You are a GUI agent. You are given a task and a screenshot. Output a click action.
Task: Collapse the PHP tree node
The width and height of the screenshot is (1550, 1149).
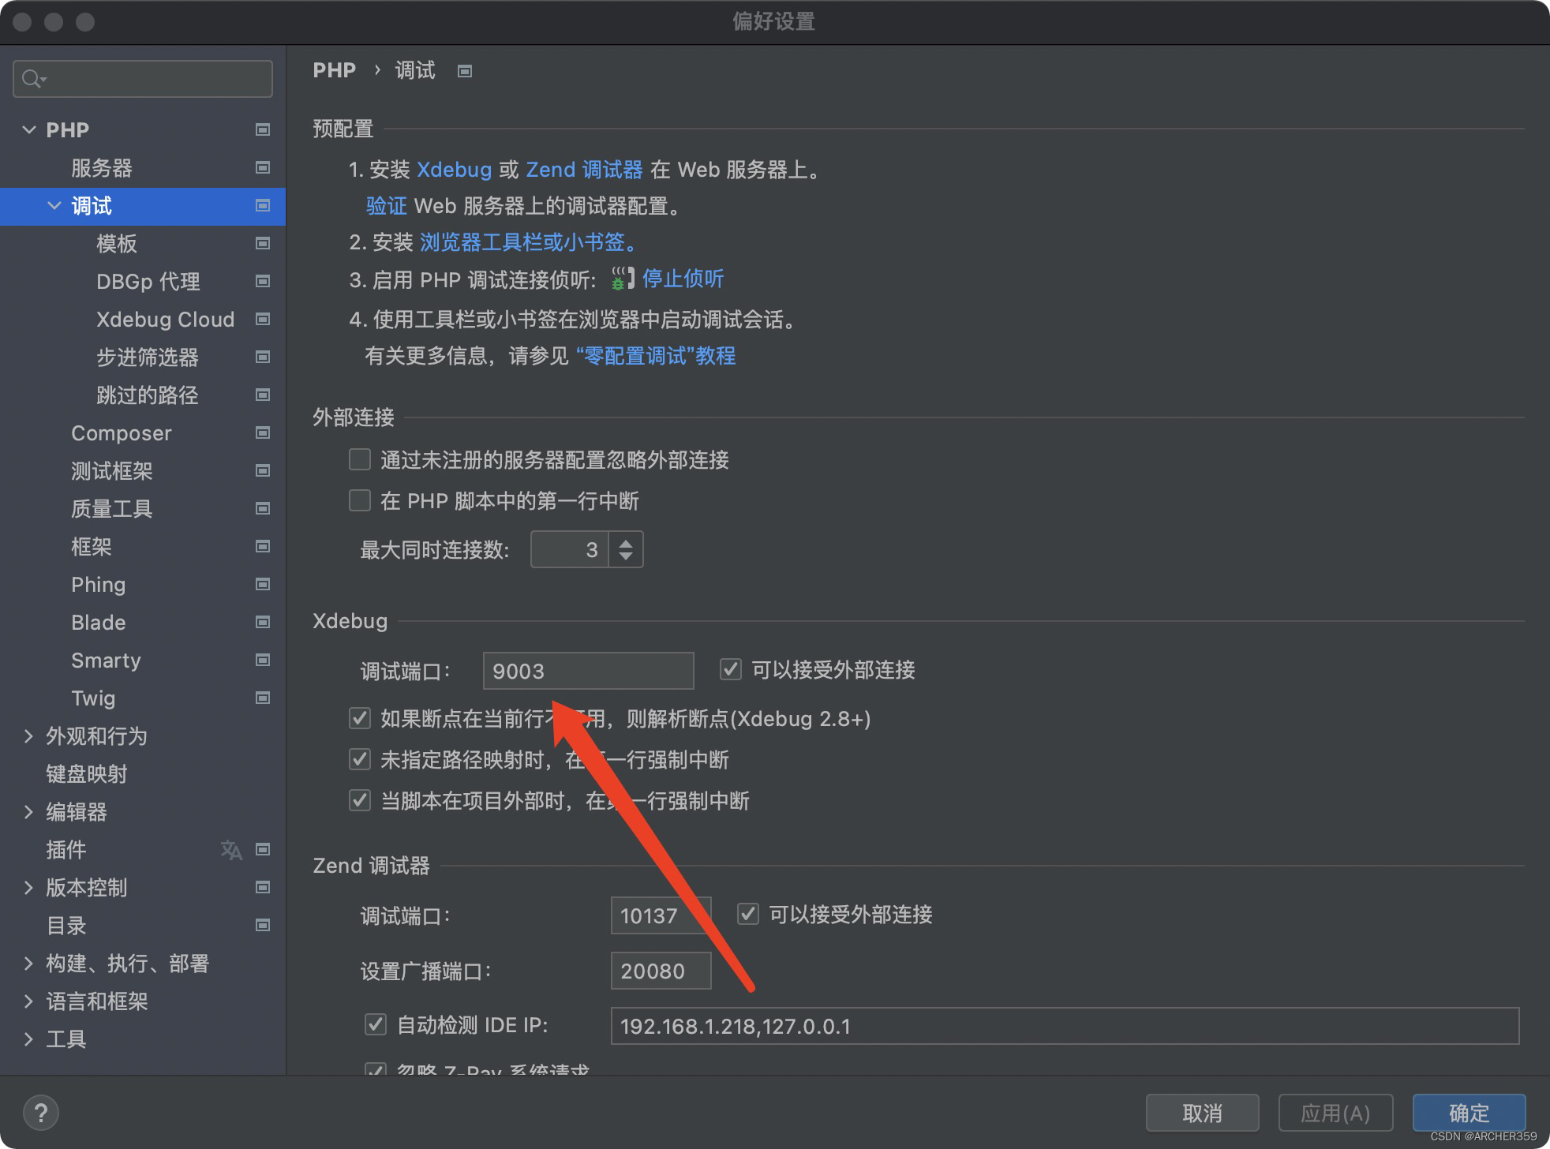click(29, 129)
